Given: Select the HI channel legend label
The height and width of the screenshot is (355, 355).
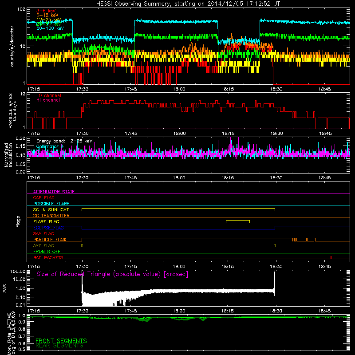Looking at the screenshot, I should coord(48,100).
